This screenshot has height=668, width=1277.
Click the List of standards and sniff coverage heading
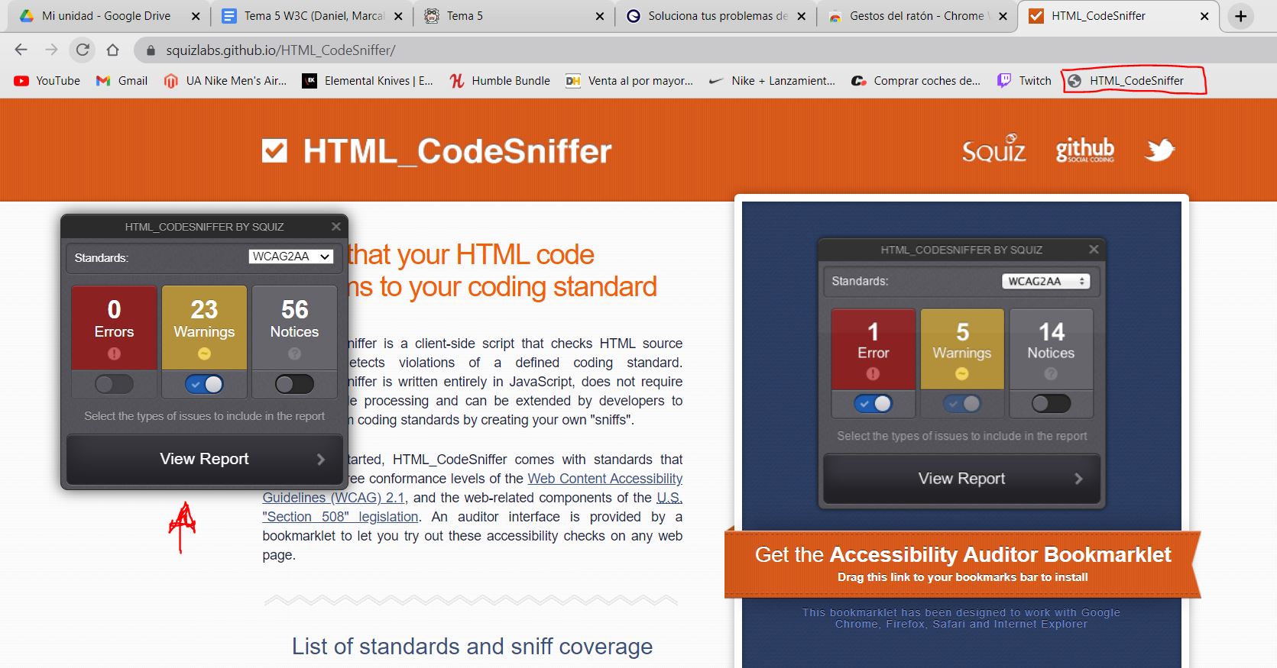click(472, 647)
